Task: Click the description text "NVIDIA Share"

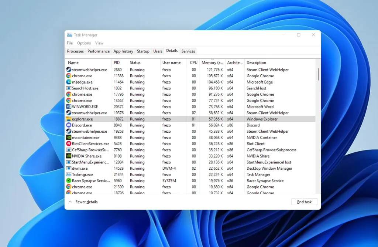Action: coord(258,156)
